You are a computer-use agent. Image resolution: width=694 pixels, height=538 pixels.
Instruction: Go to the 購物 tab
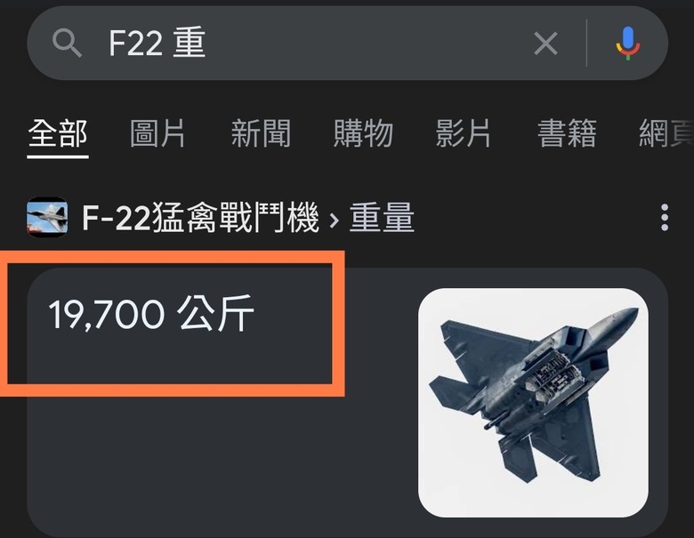pos(363,133)
